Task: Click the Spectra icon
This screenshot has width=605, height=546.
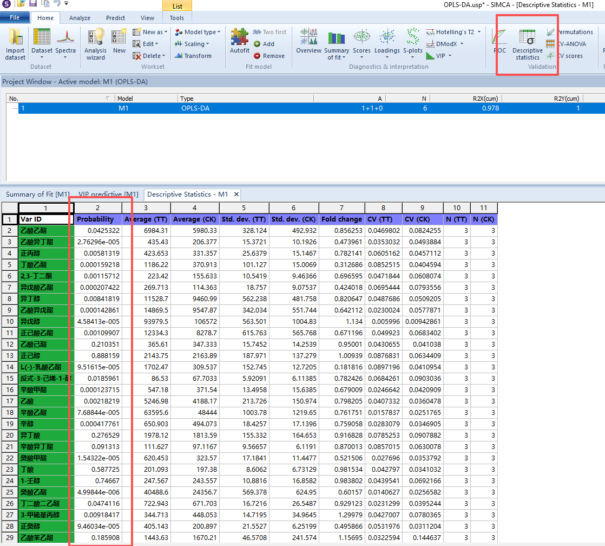Action: (65, 42)
